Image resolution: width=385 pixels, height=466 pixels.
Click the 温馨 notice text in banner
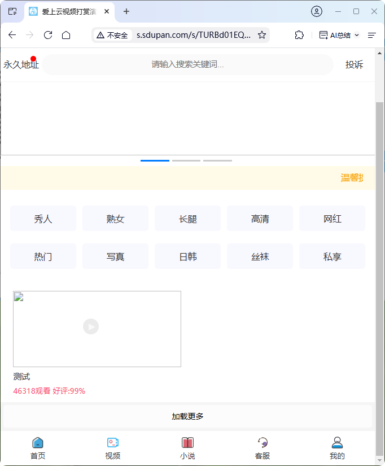point(352,178)
